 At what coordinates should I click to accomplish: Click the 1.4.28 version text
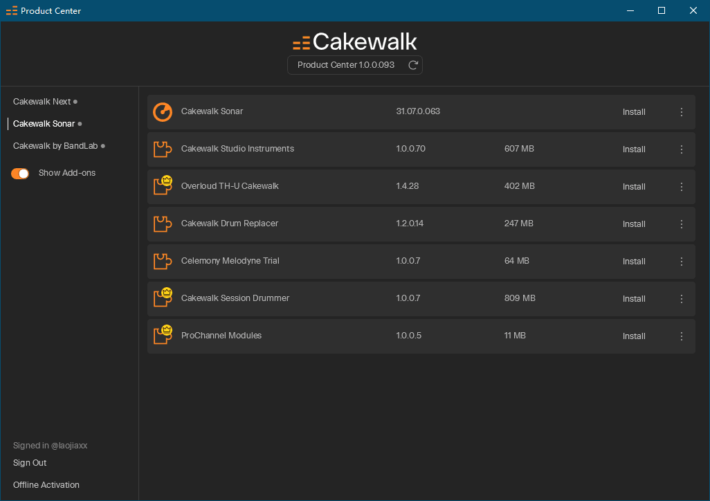(x=407, y=185)
